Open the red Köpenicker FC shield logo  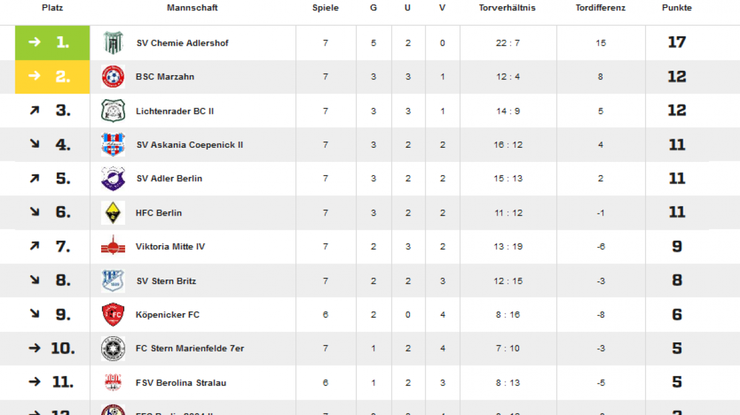click(113, 315)
